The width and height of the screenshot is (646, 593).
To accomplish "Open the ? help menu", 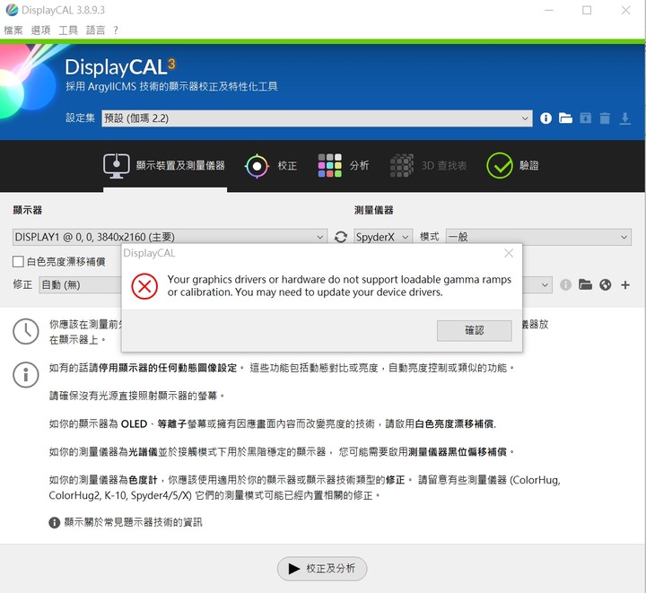I will click(116, 31).
